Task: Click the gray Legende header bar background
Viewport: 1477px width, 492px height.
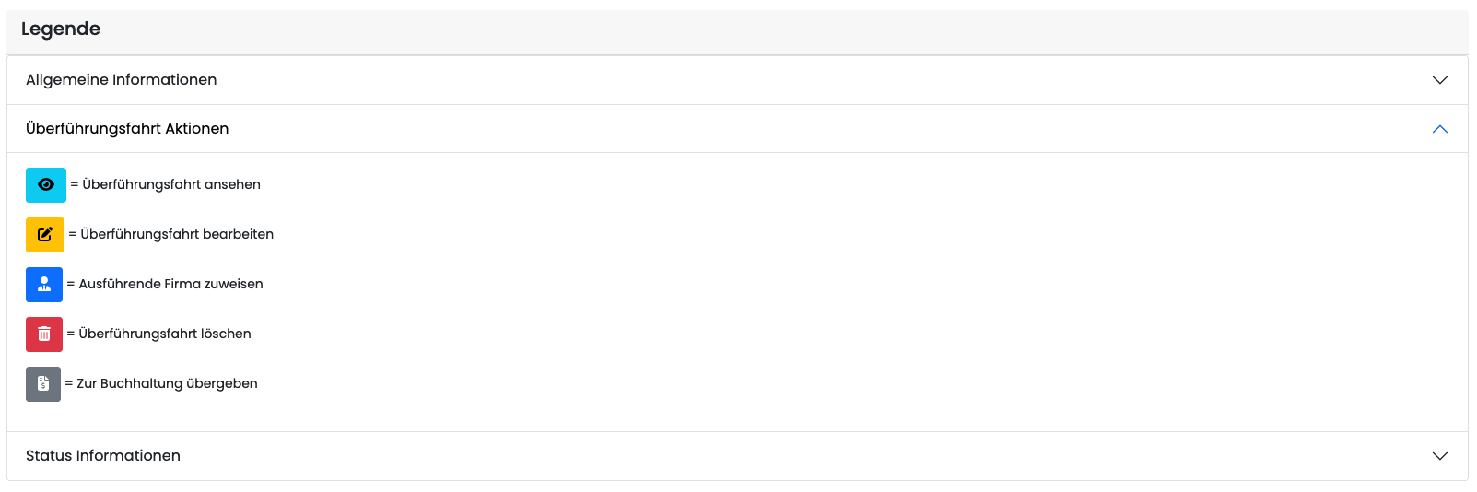Action: tap(737, 29)
